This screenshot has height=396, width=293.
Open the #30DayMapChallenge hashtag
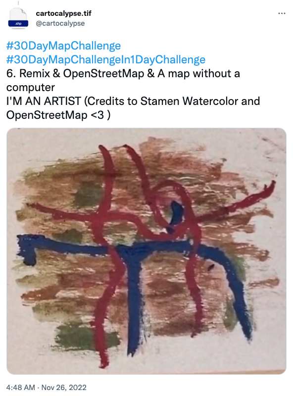click(64, 46)
